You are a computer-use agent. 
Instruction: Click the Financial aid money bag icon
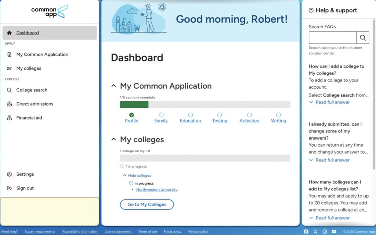pos(9,118)
